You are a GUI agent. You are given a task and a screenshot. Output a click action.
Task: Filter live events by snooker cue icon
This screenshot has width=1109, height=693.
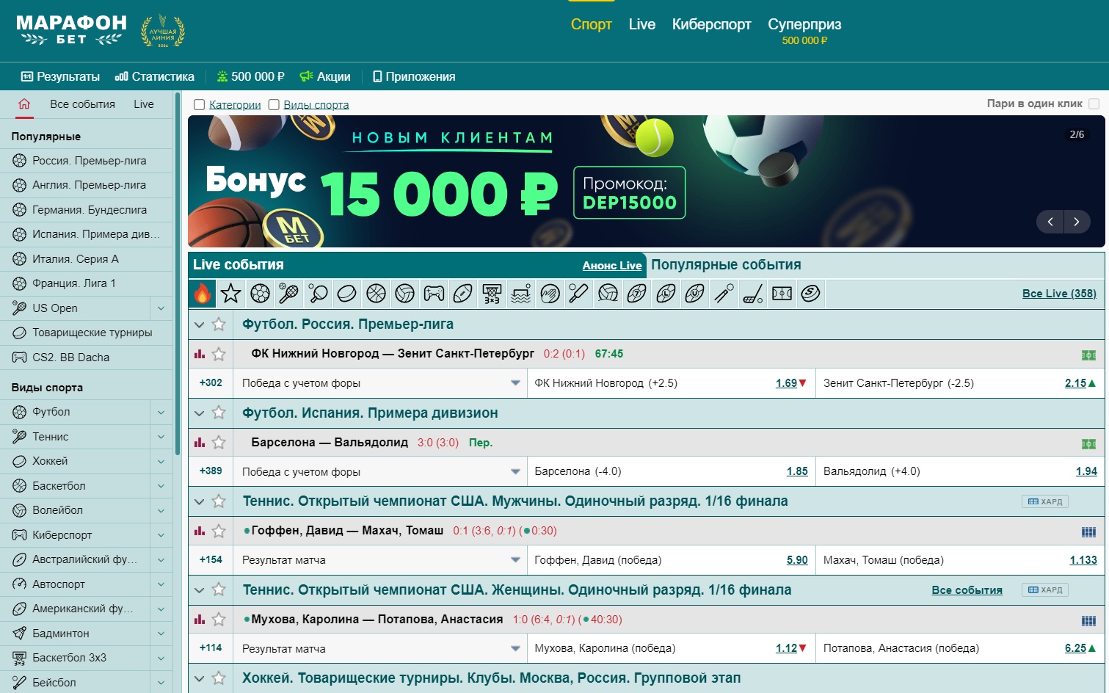tap(724, 294)
